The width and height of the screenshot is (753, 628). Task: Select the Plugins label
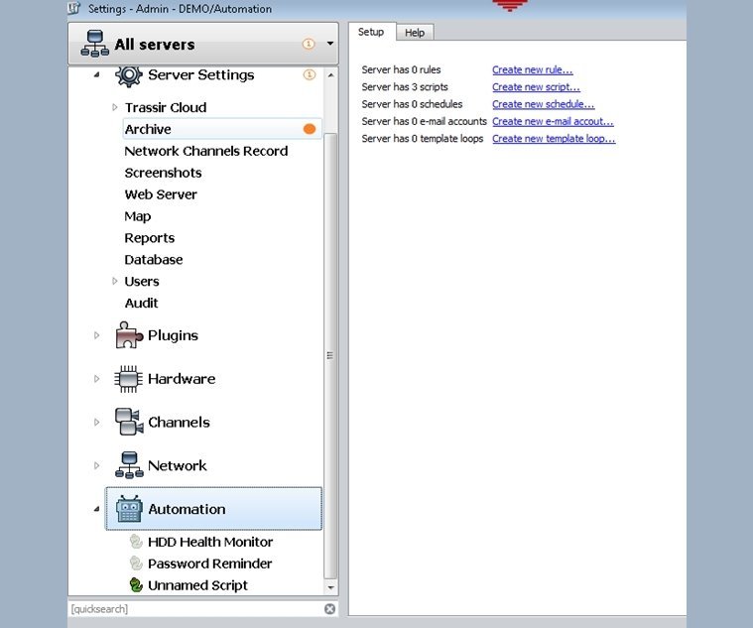[173, 335]
